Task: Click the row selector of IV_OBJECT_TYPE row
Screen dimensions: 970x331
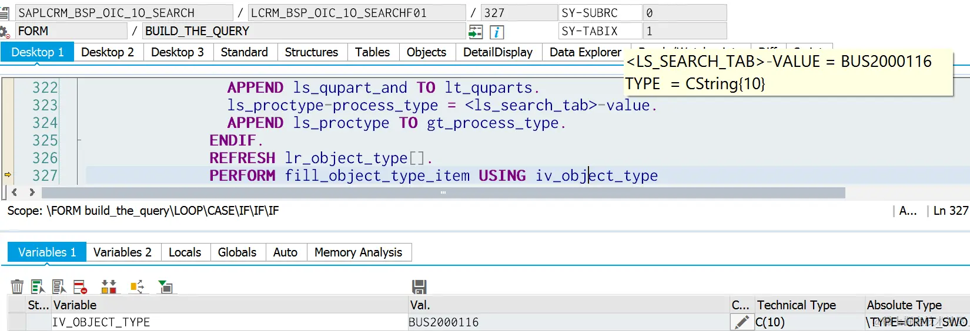Action: pos(16,322)
